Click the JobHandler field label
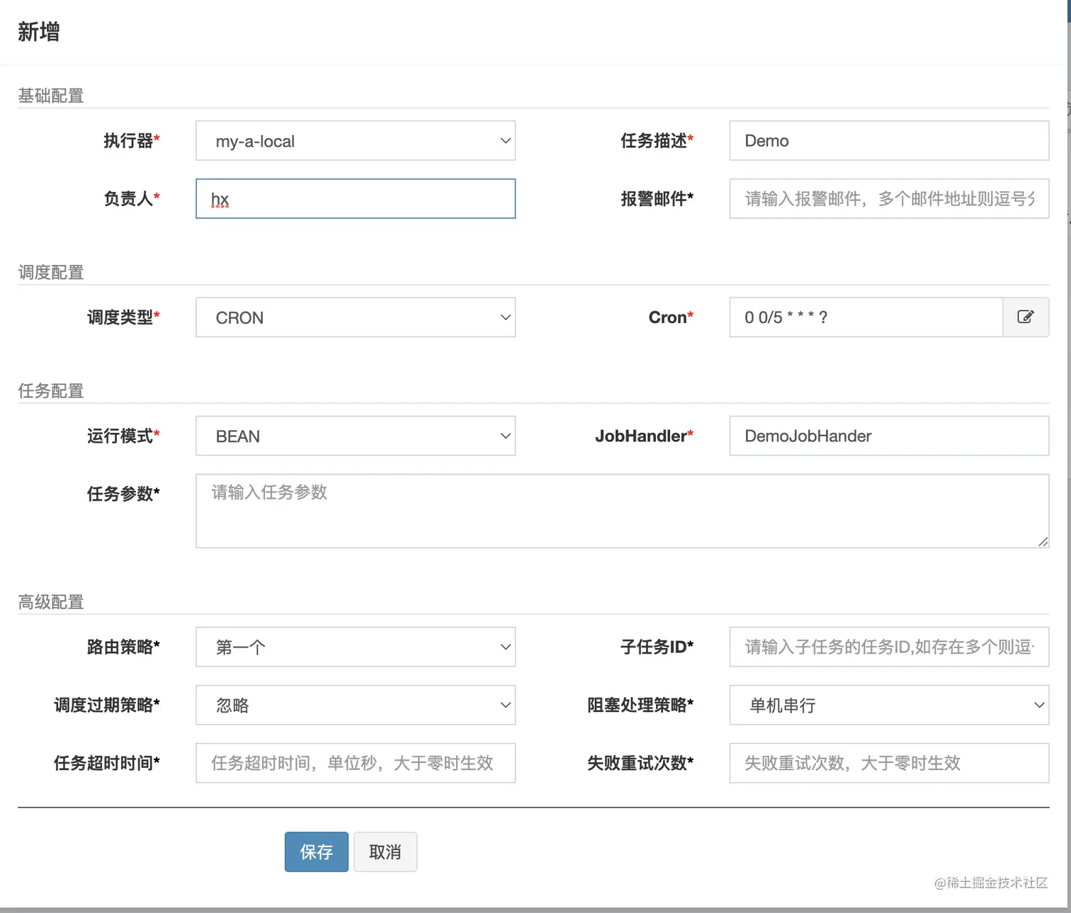The image size is (1071, 913). (x=644, y=436)
